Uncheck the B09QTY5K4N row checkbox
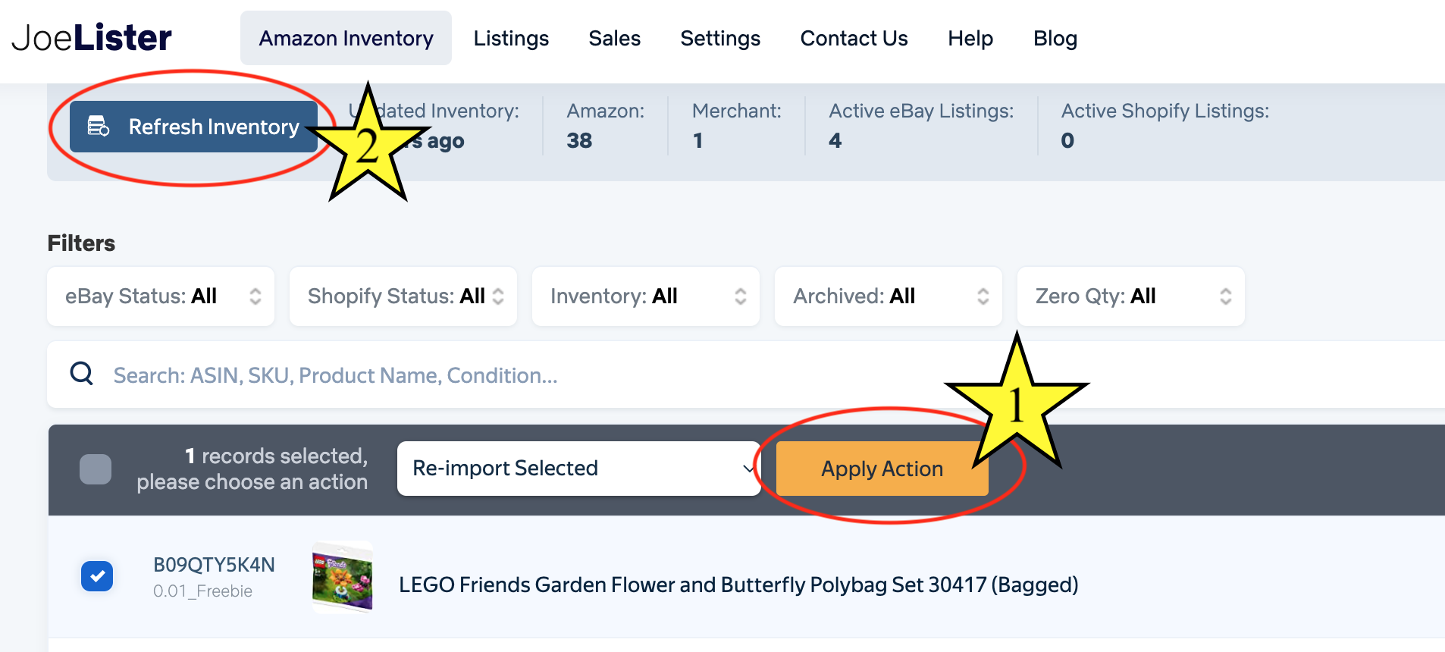The image size is (1445, 652). (x=97, y=576)
